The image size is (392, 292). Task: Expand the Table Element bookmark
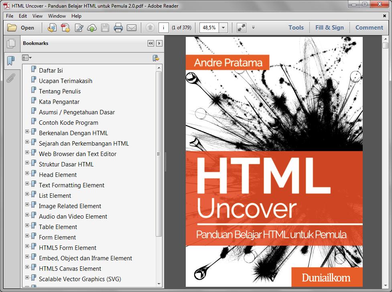(27, 225)
